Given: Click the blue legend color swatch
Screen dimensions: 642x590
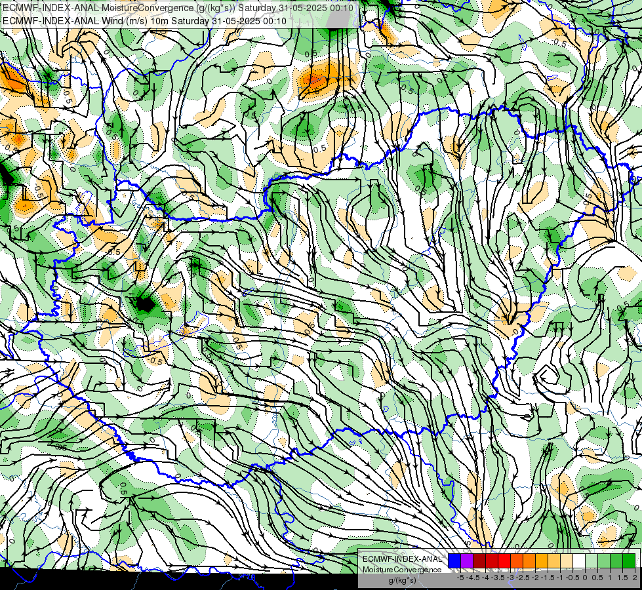Looking at the screenshot, I should 454,560.
